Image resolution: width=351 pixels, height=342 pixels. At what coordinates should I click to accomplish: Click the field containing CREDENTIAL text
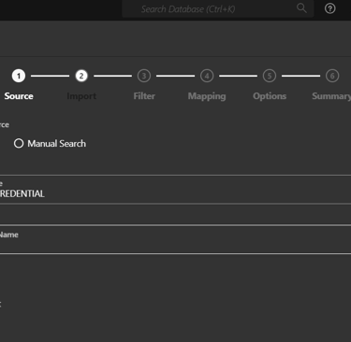(x=175, y=190)
